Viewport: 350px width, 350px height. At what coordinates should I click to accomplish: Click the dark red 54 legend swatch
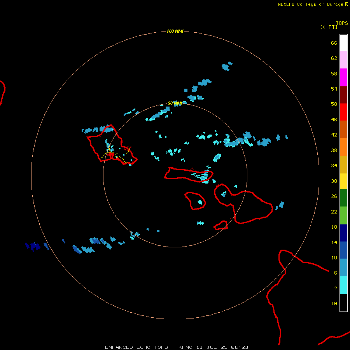click(x=343, y=95)
